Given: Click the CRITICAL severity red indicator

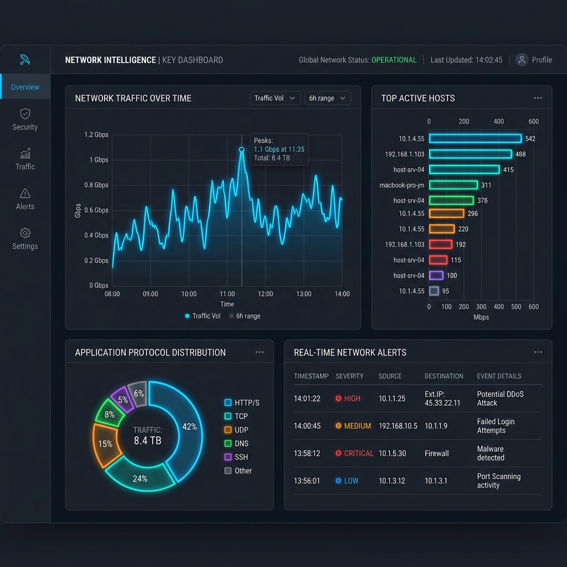Looking at the screenshot, I should 338,453.
